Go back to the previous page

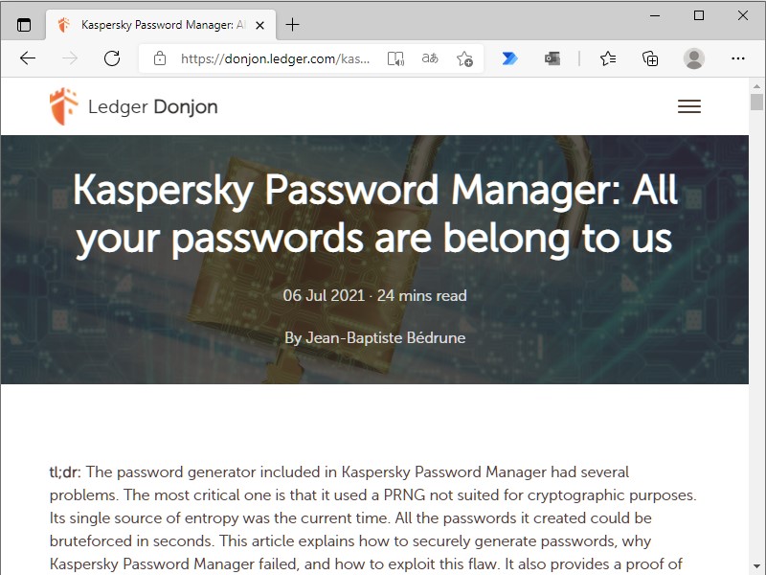click(x=28, y=58)
